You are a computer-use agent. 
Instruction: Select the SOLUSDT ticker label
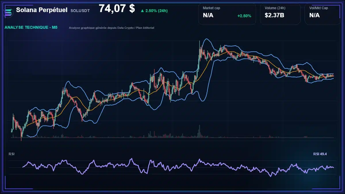coord(80,10)
